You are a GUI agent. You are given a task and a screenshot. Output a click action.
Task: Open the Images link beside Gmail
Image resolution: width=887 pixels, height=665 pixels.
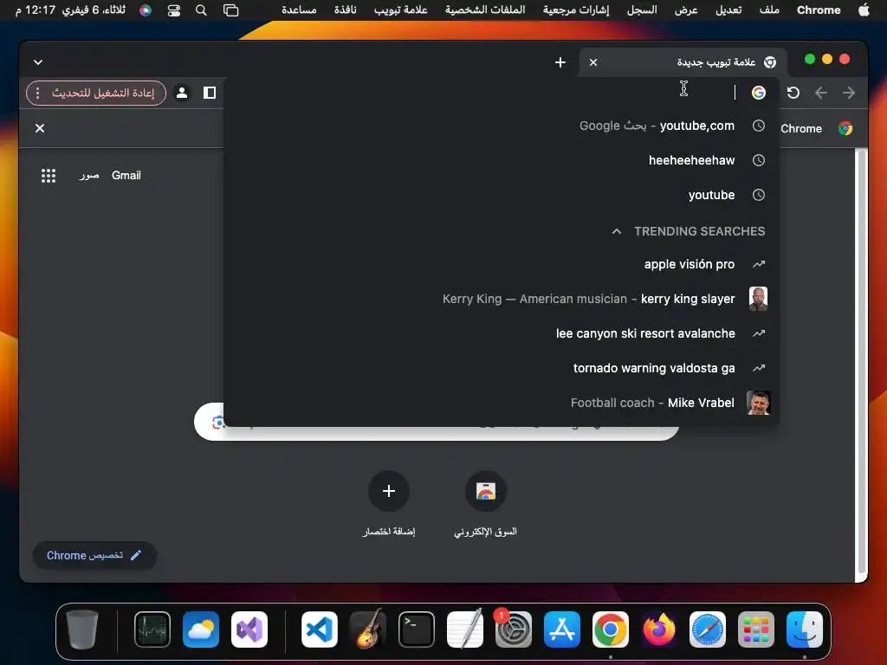point(89,176)
